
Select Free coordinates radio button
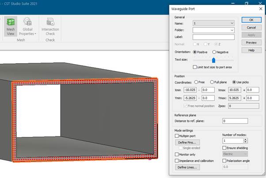(x=196, y=82)
